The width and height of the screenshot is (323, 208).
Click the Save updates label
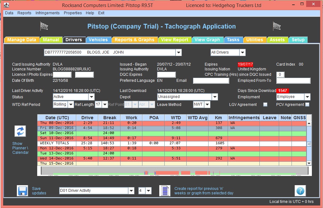tap(39, 191)
